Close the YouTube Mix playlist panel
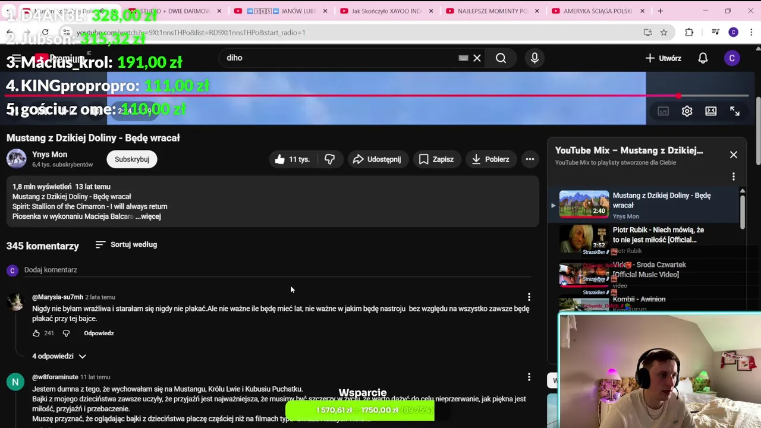 pyautogui.click(x=734, y=155)
